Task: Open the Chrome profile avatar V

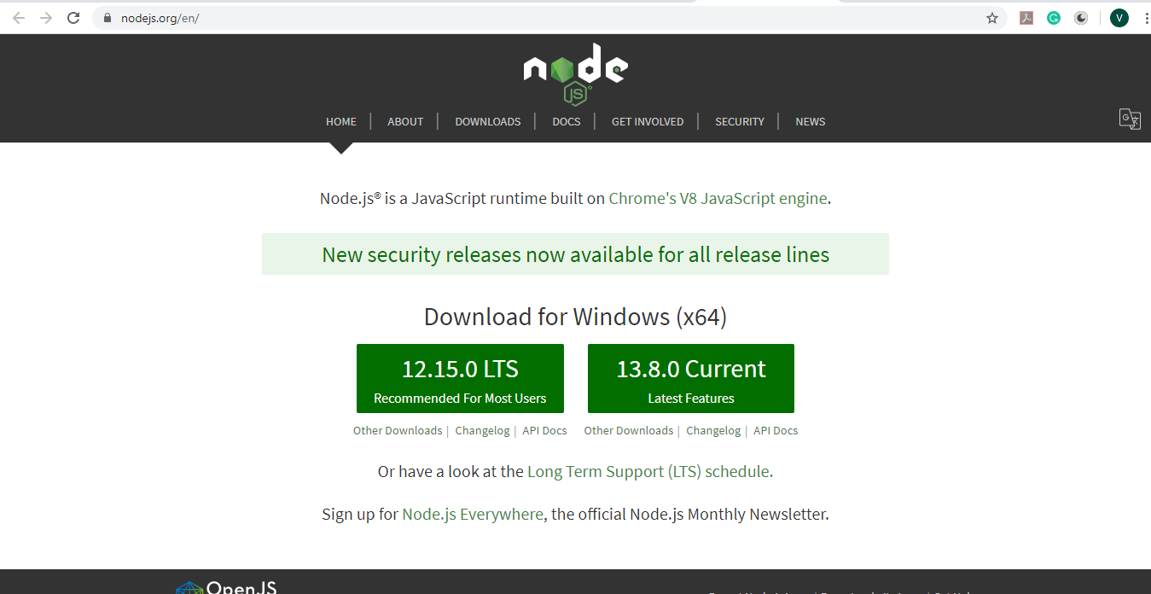Action: coord(1119,18)
